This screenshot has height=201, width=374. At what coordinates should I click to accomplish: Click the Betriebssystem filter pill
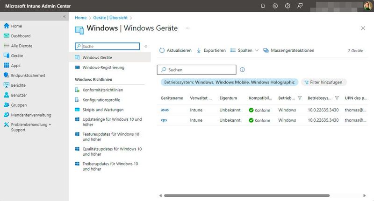230,82
